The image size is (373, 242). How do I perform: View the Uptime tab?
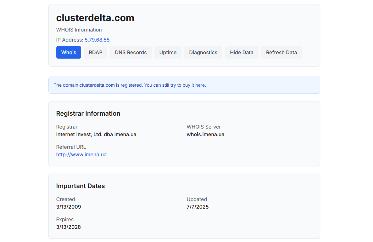[168, 52]
